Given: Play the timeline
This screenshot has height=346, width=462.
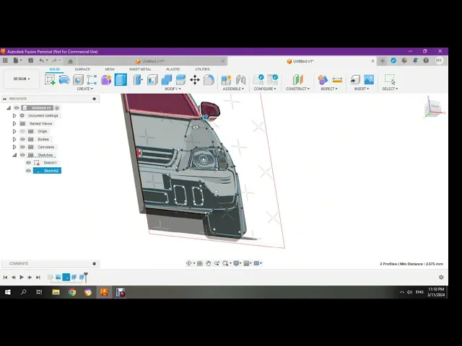Looking at the screenshot, I should (x=22, y=277).
